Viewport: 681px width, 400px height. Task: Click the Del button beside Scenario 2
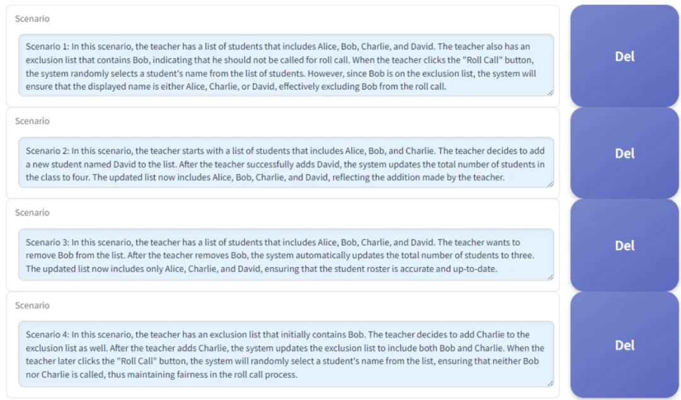[624, 153]
